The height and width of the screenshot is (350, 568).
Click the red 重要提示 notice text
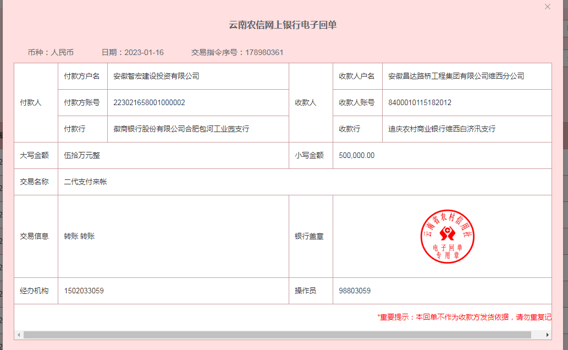click(x=464, y=317)
